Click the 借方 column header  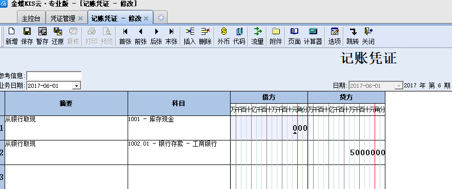[x=269, y=98]
